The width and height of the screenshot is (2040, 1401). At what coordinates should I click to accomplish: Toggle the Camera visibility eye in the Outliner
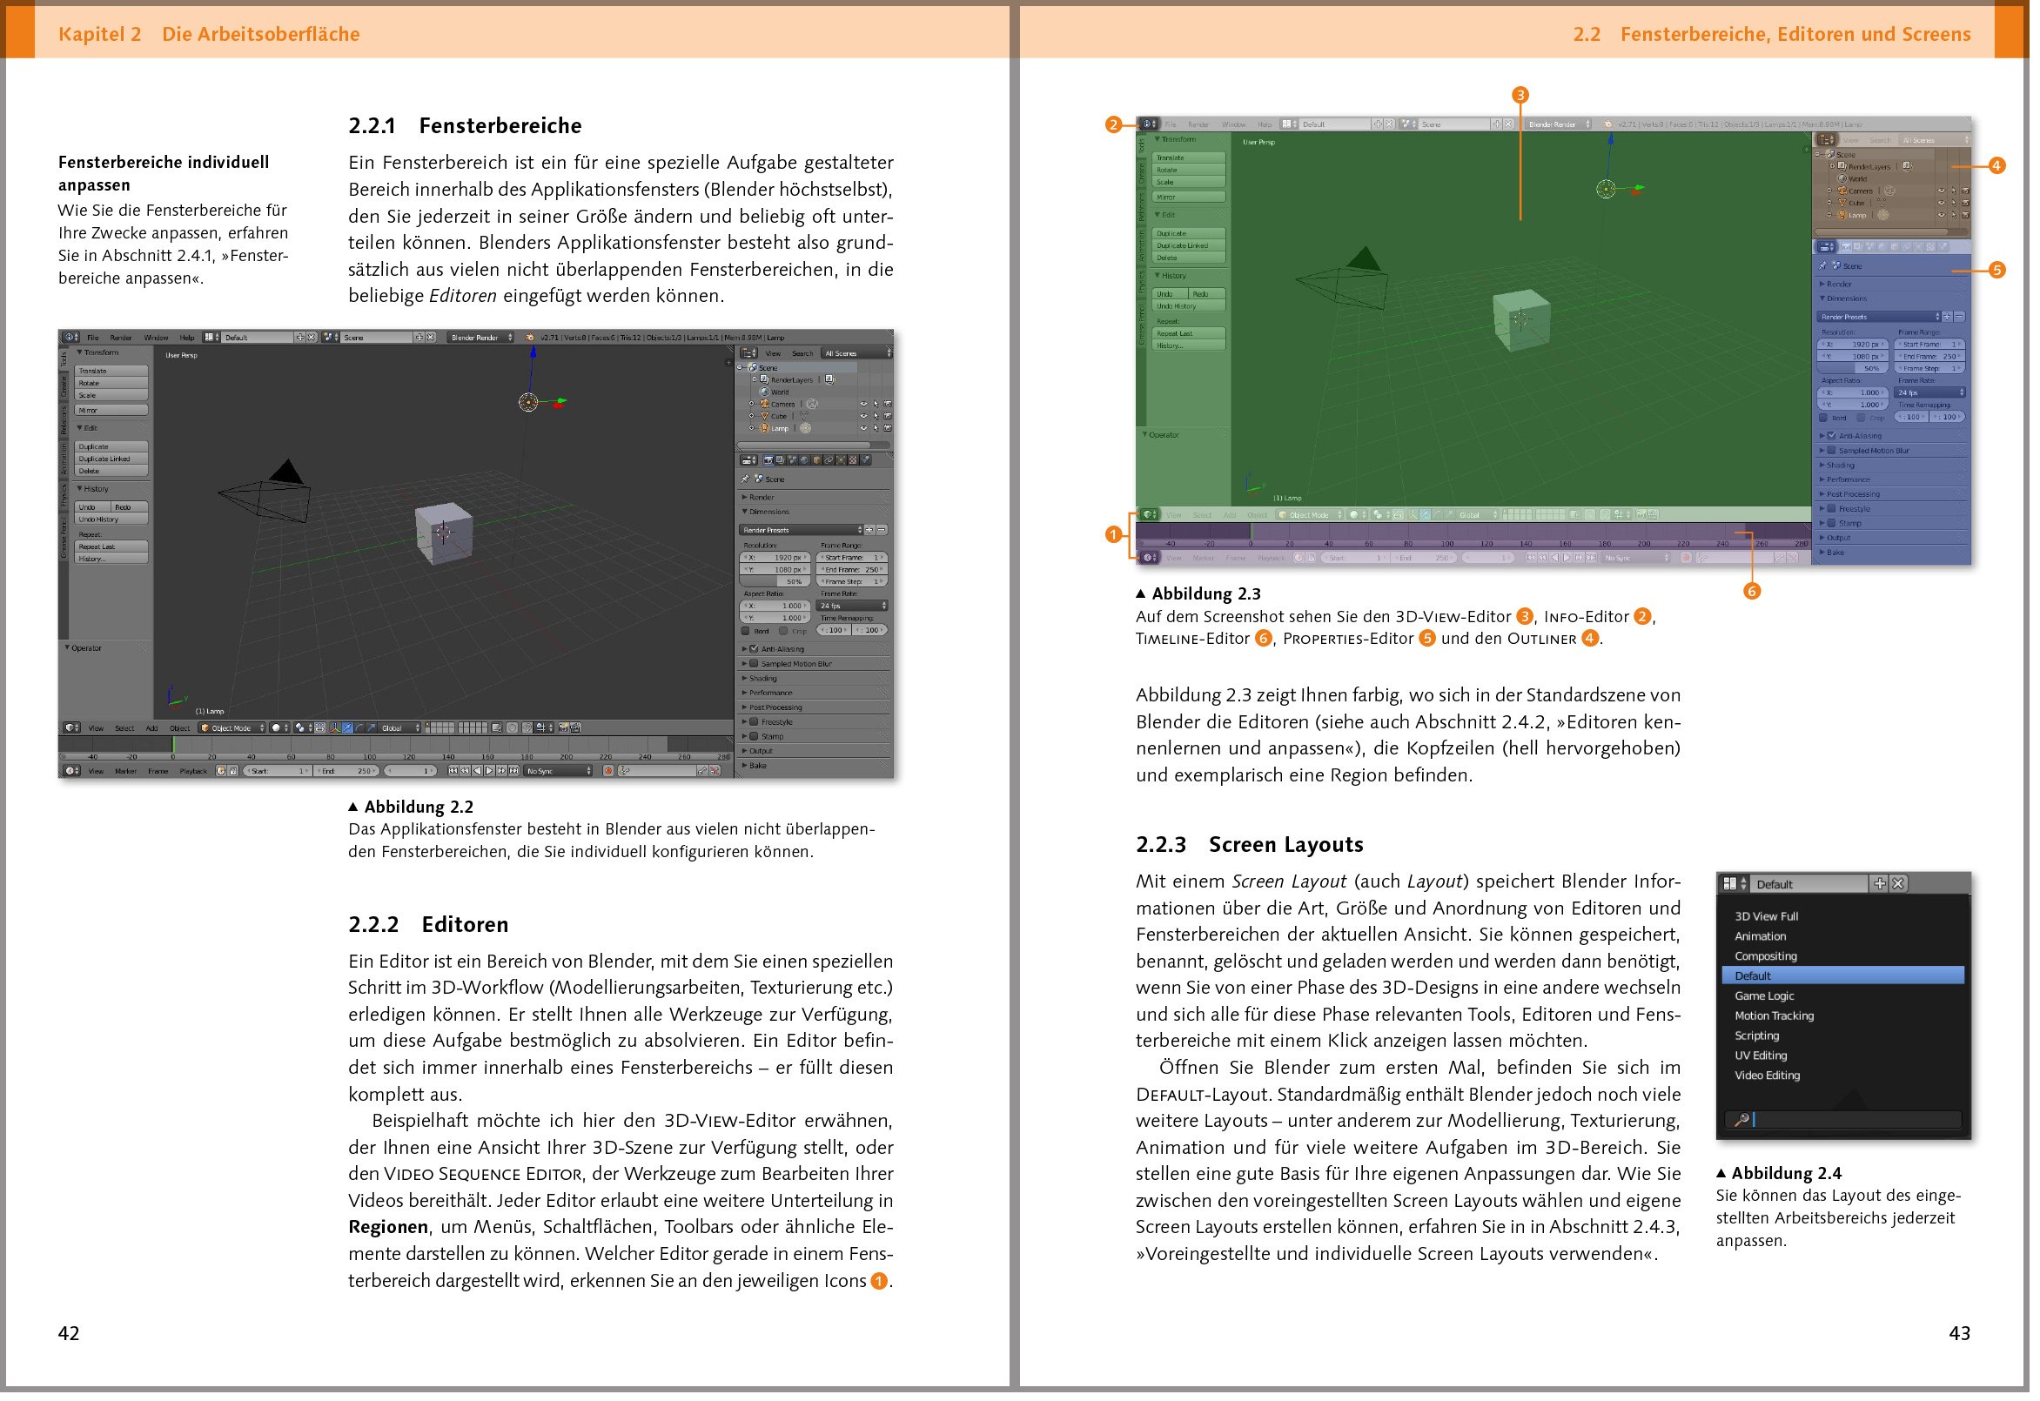click(x=864, y=405)
